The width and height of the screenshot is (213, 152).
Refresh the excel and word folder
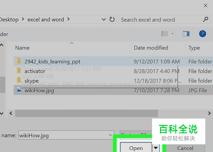click(x=112, y=20)
